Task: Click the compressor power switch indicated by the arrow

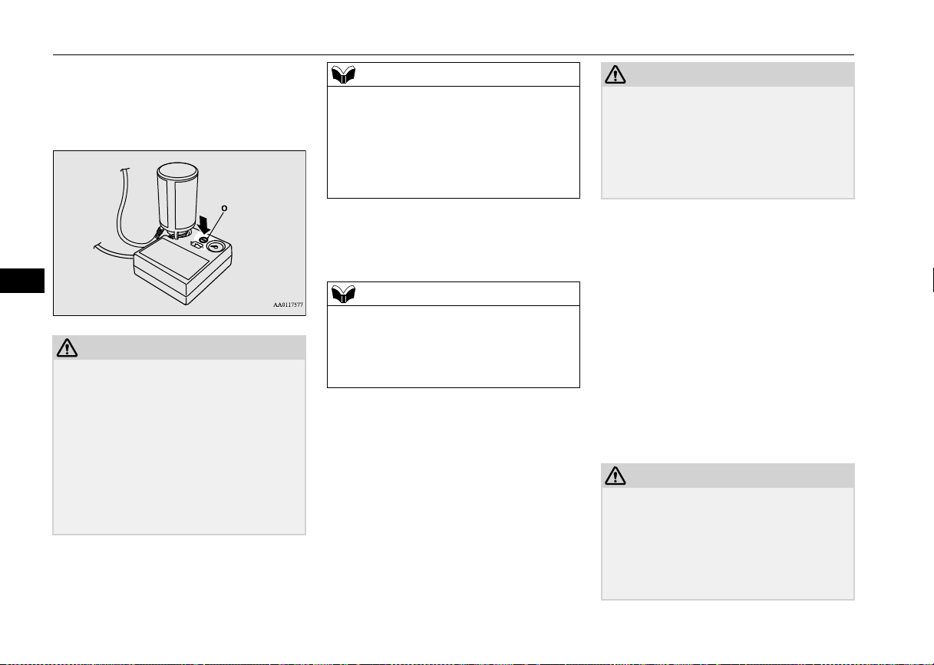Action: (x=203, y=241)
